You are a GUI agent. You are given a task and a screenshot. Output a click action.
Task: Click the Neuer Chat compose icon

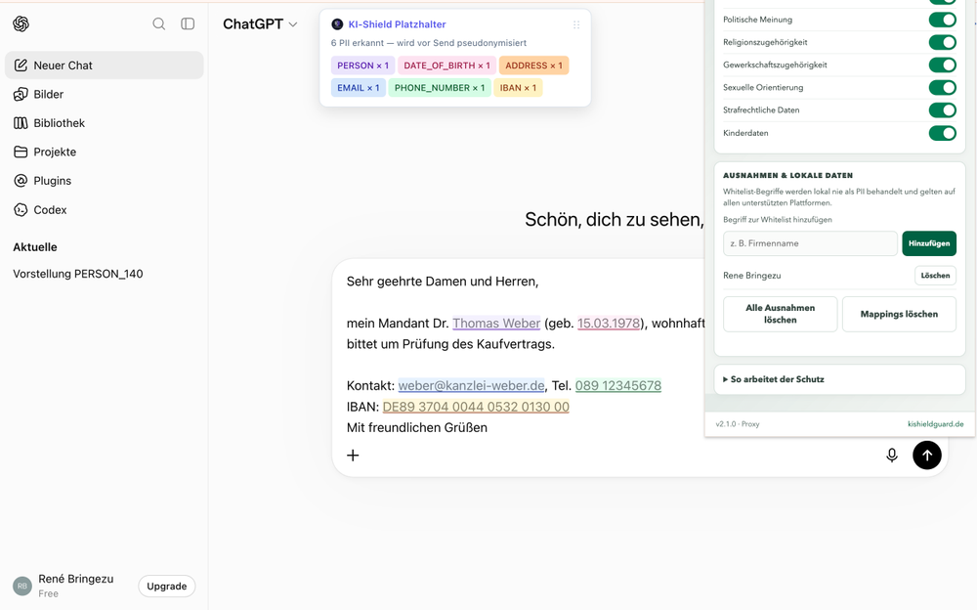click(x=21, y=65)
